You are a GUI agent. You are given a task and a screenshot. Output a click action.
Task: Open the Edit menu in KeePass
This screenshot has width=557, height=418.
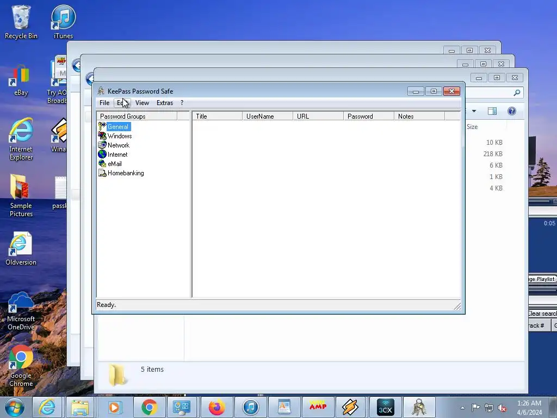click(x=122, y=103)
